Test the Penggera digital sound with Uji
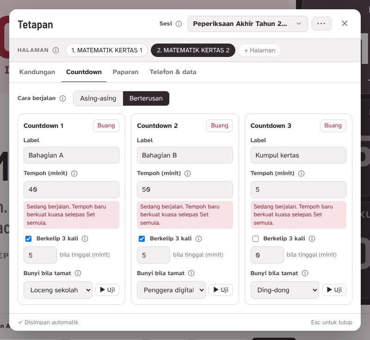 tap(221, 290)
